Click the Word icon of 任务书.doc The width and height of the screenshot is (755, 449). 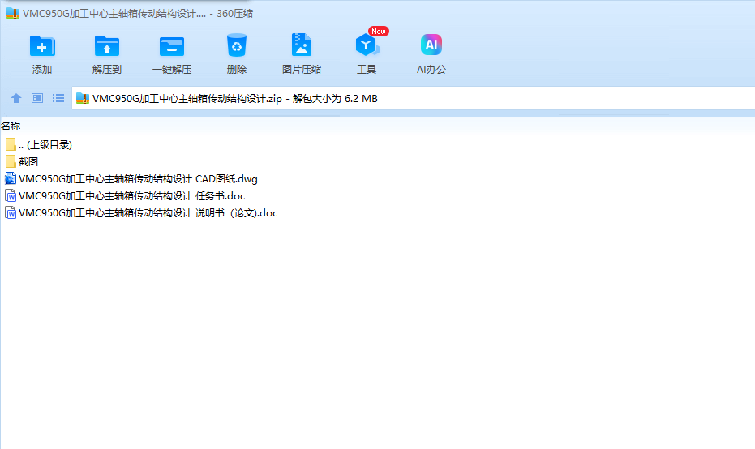click(10, 195)
